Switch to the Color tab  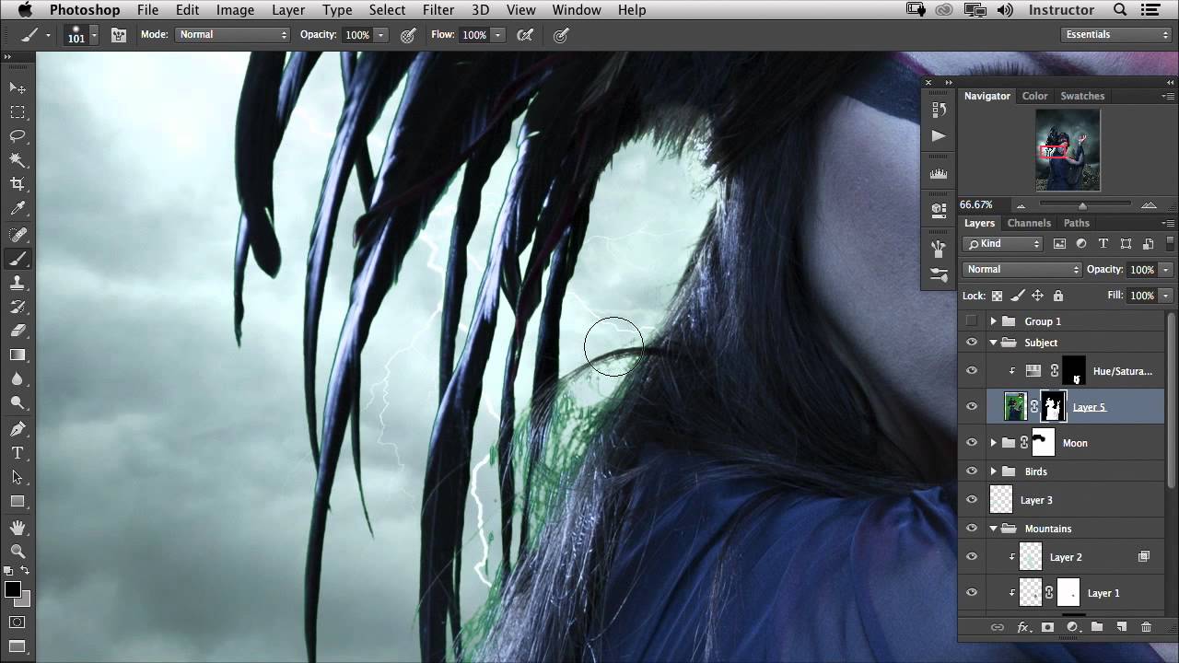1034,96
